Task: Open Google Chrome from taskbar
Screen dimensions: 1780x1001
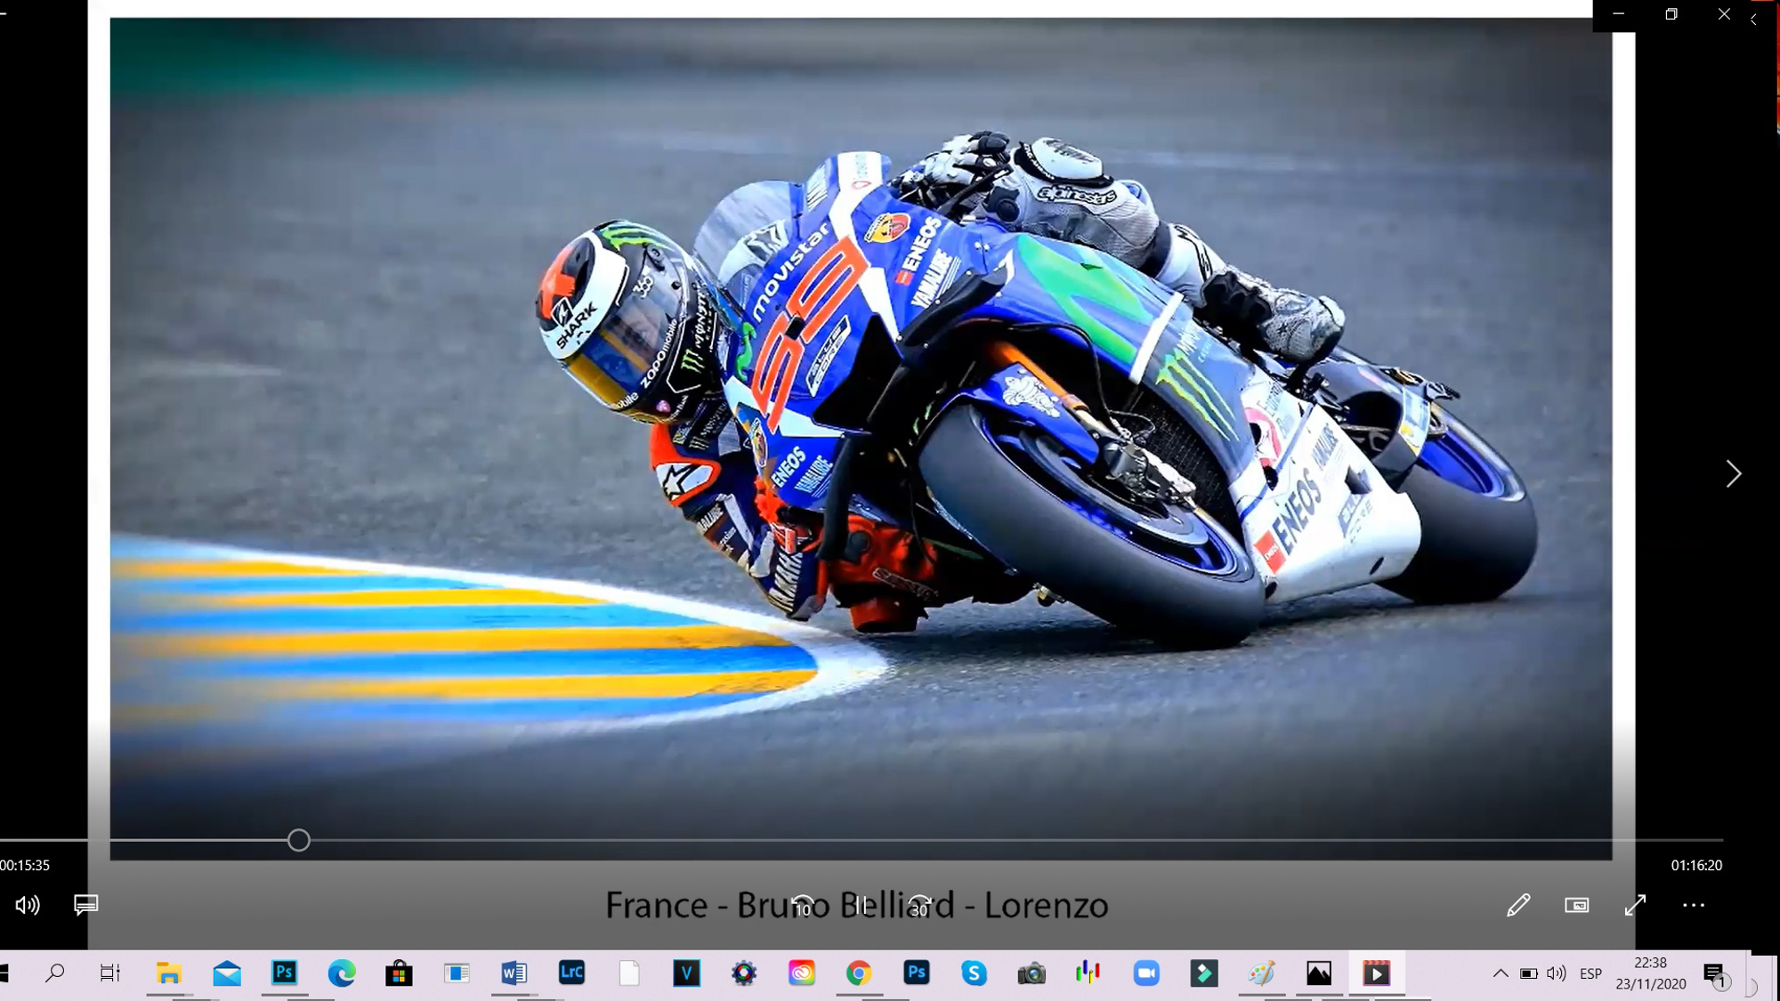Action: tap(859, 973)
